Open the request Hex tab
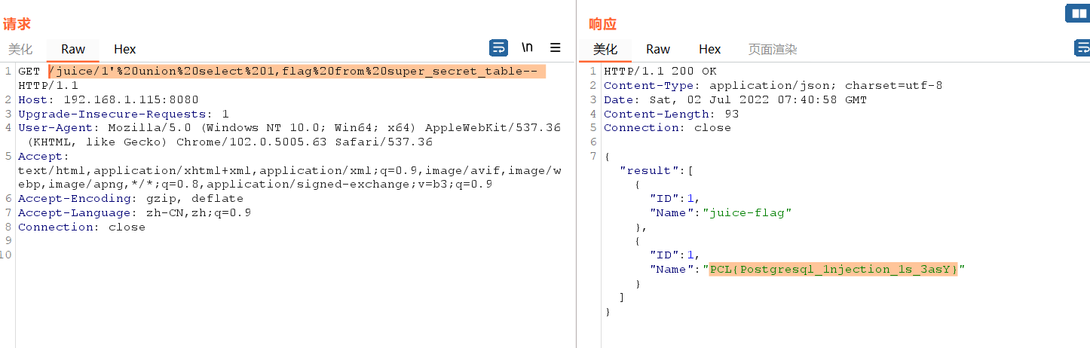The image size is (1090, 348). [x=124, y=49]
